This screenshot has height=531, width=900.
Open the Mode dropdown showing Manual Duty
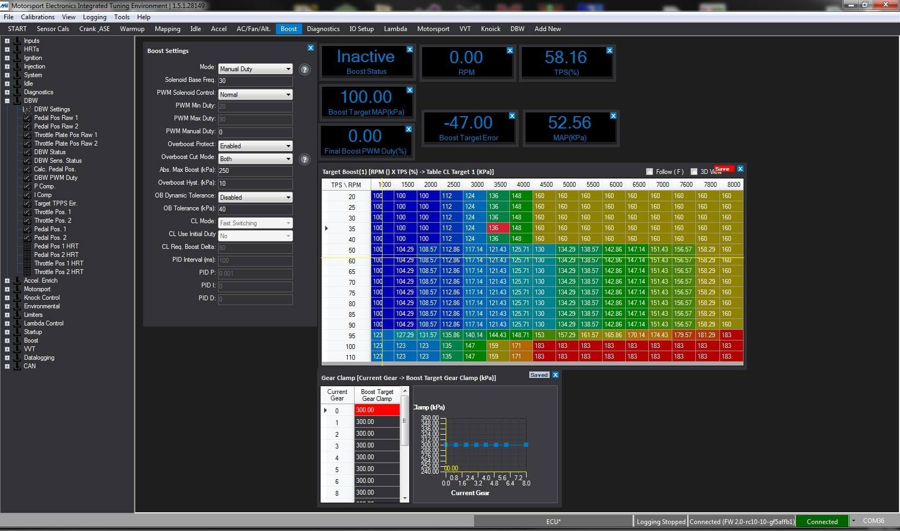pyautogui.click(x=255, y=69)
